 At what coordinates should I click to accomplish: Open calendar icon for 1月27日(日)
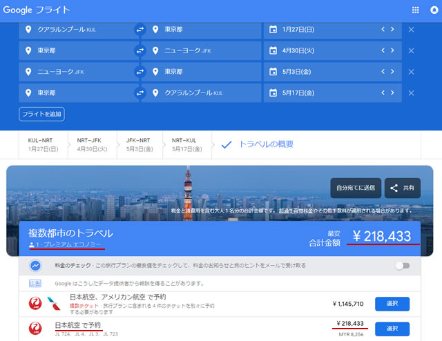pos(273,29)
